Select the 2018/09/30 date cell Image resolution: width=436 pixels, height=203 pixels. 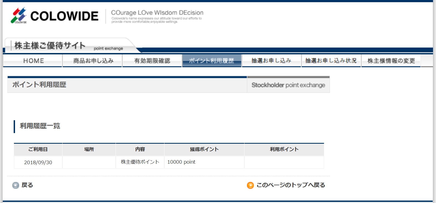(x=38, y=162)
